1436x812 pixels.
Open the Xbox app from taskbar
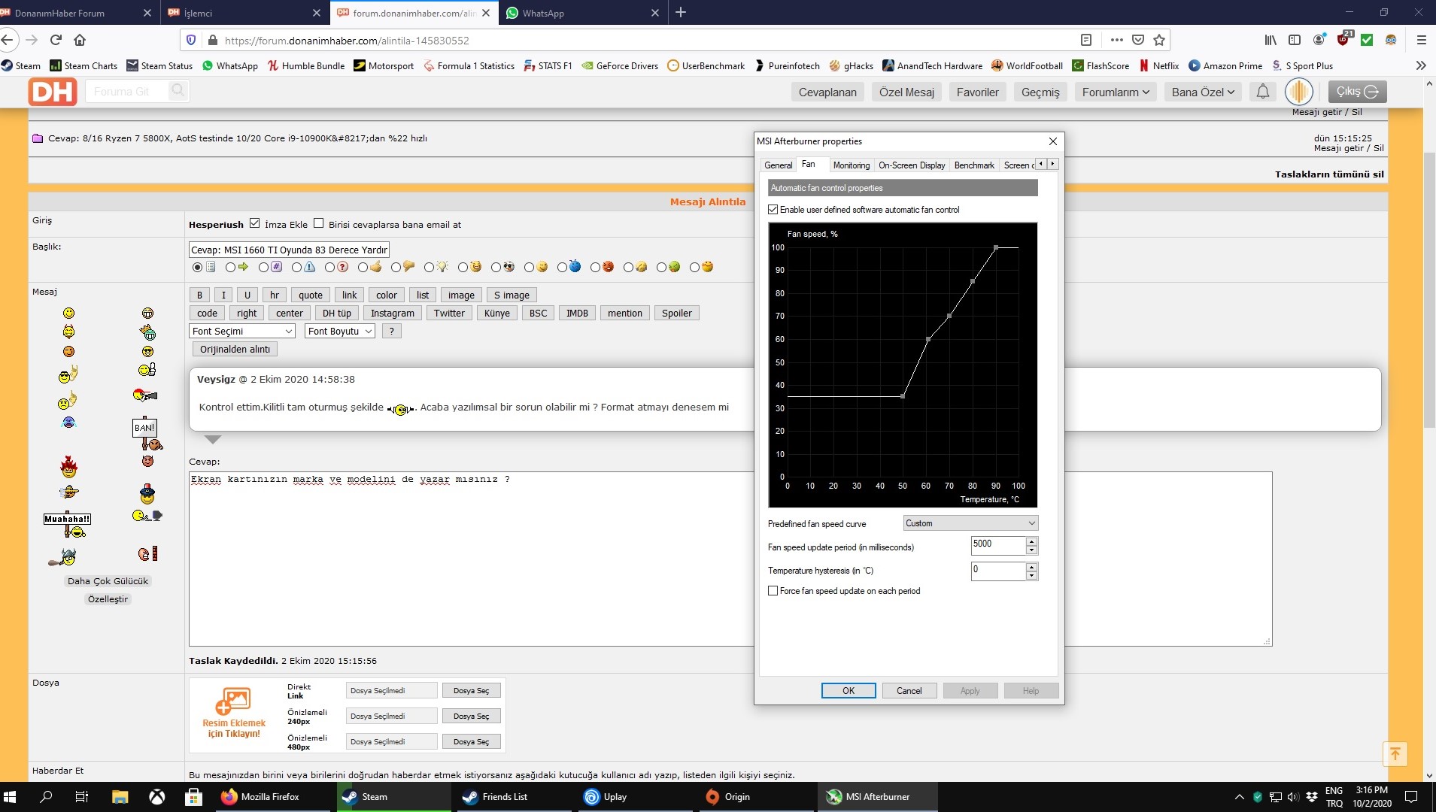pos(156,797)
